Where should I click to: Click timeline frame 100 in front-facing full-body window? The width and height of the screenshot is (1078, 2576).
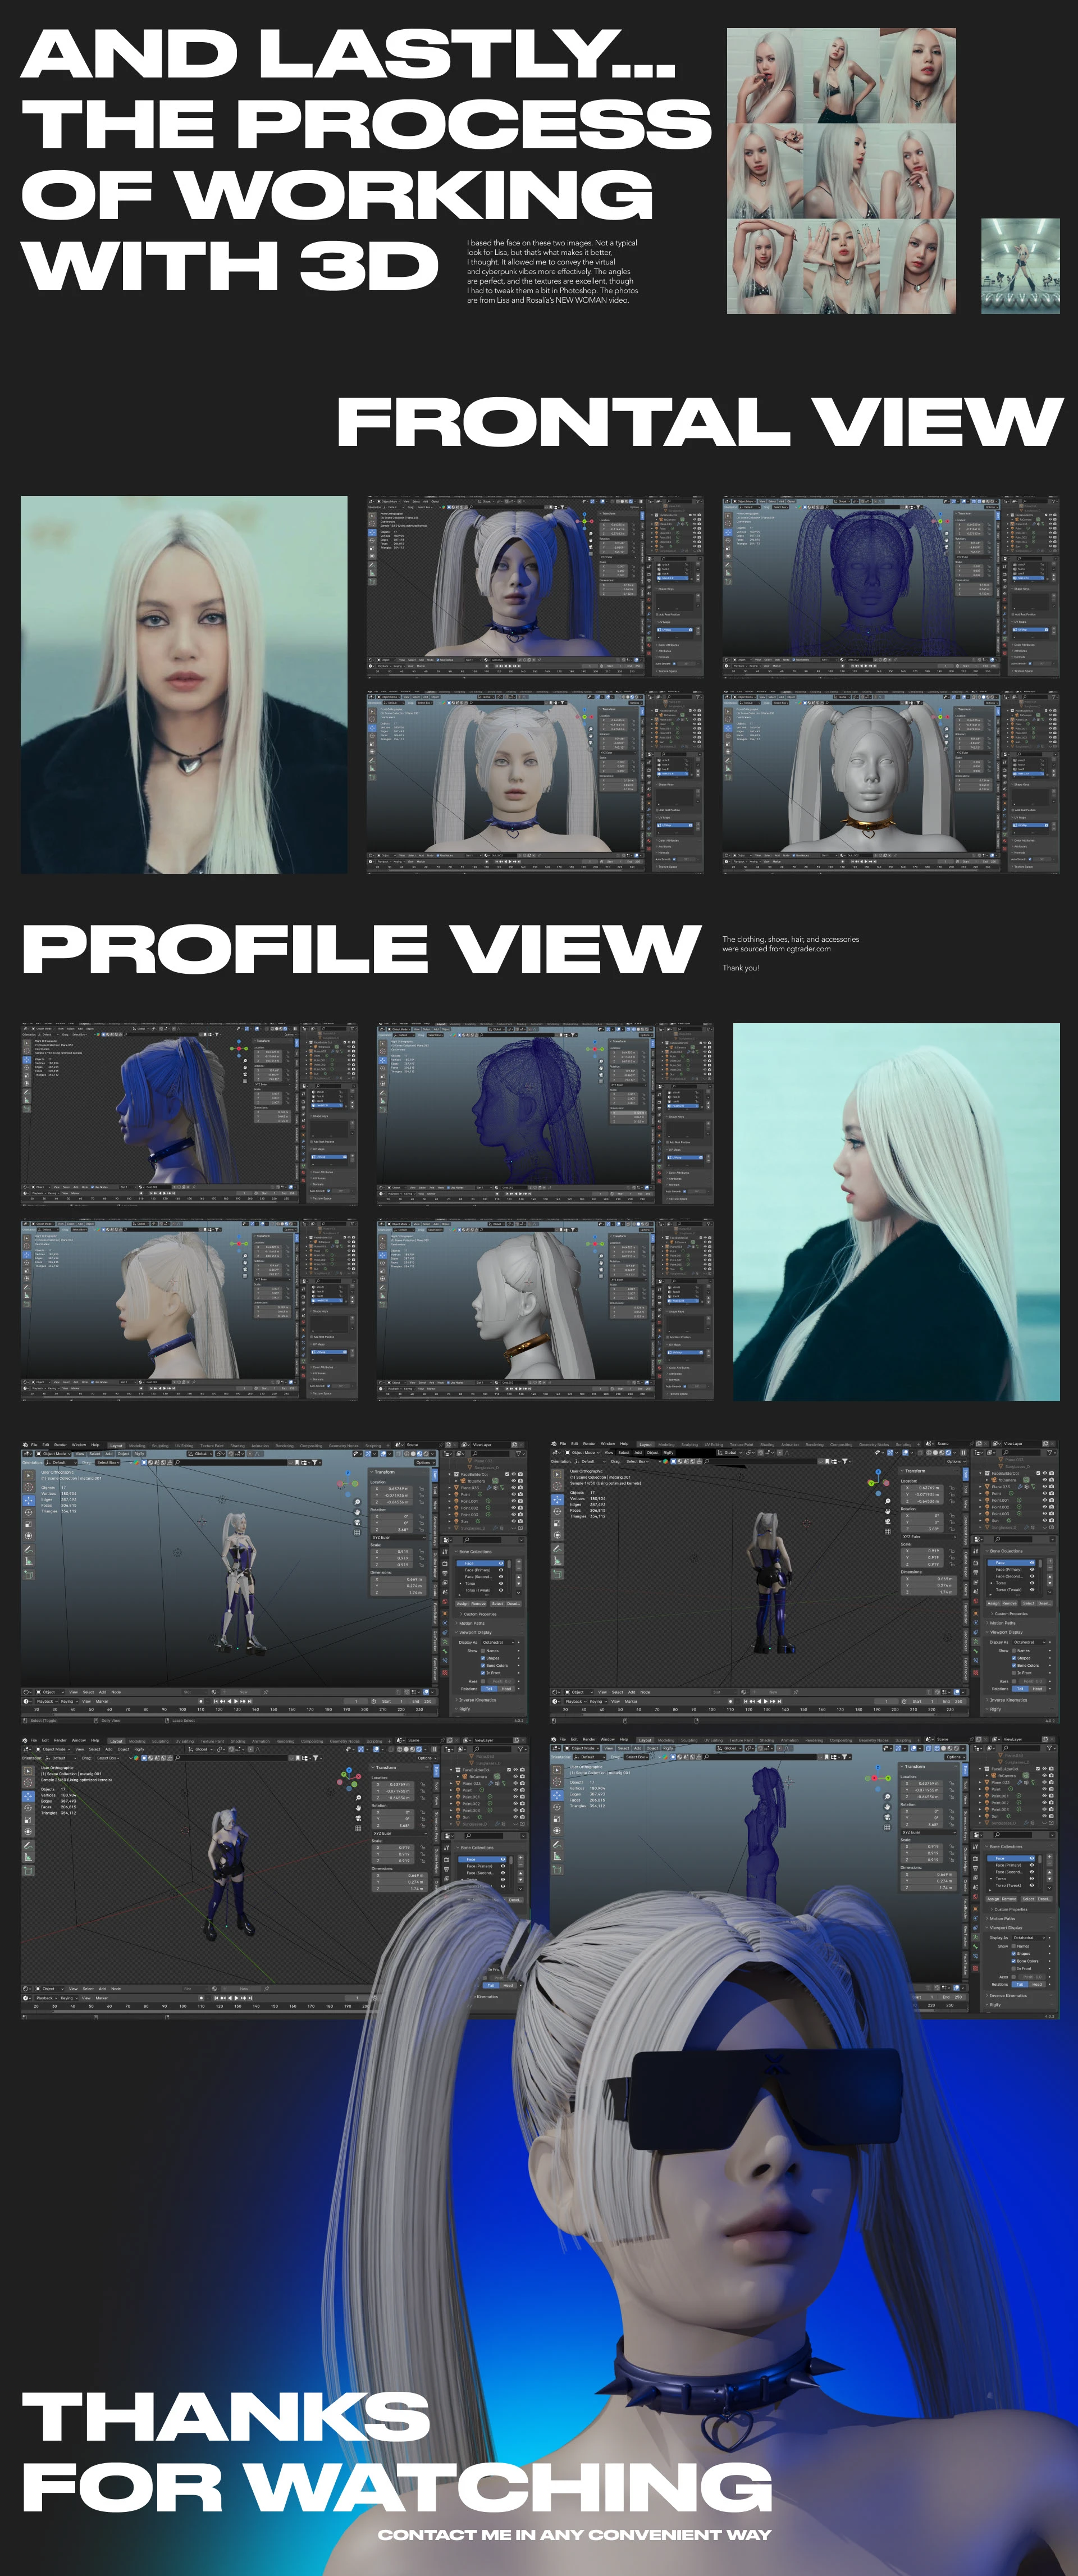pyautogui.click(x=183, y=1710)
